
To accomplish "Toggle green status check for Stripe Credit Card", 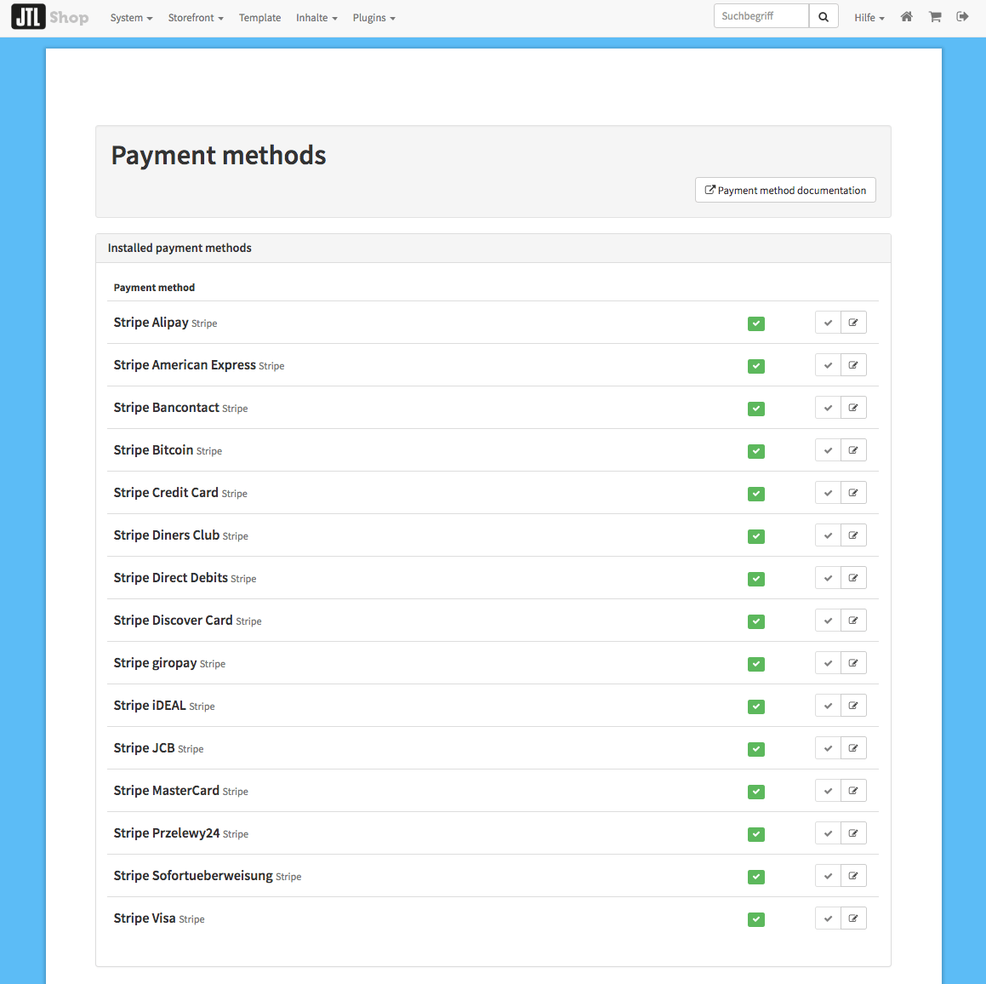I will [x=755, y=494].
